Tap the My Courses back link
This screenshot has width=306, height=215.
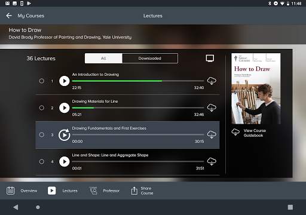(x=30, y=16)
